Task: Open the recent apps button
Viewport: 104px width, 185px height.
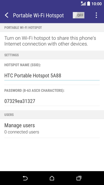Action: pos(79,178)
